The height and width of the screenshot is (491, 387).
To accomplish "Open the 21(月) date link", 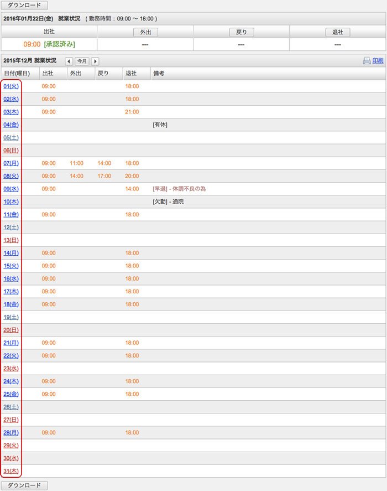I will [11, 343].
